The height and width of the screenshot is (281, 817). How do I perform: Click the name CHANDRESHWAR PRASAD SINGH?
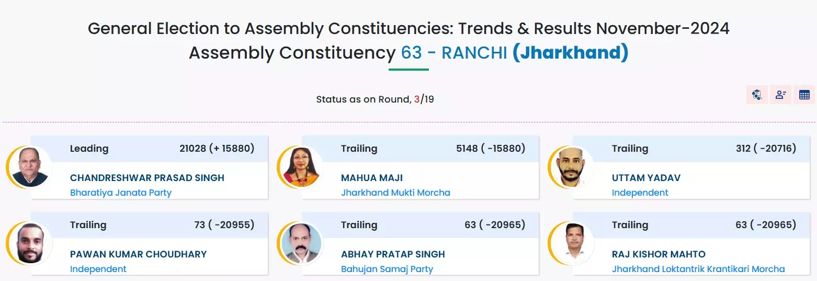(147, 178)
